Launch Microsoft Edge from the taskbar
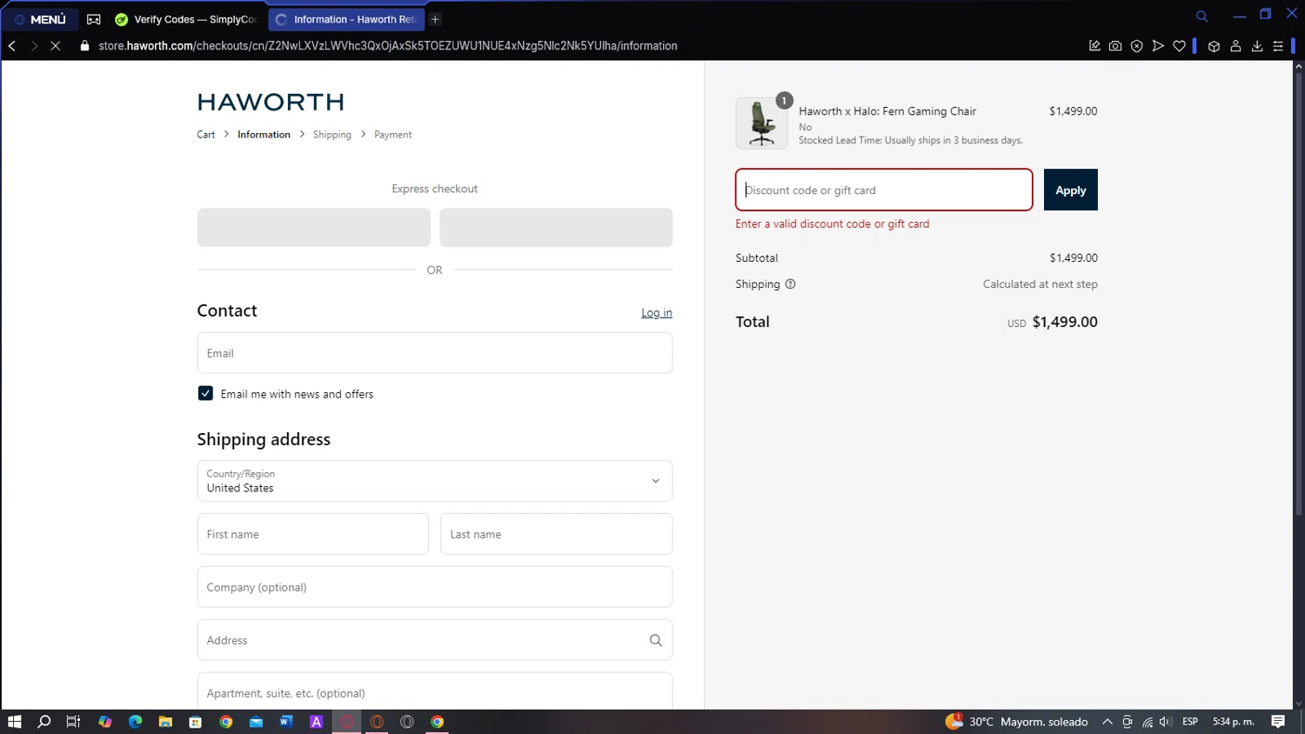Viewport: 1305px width, 734px height. (x=135, y=722)
